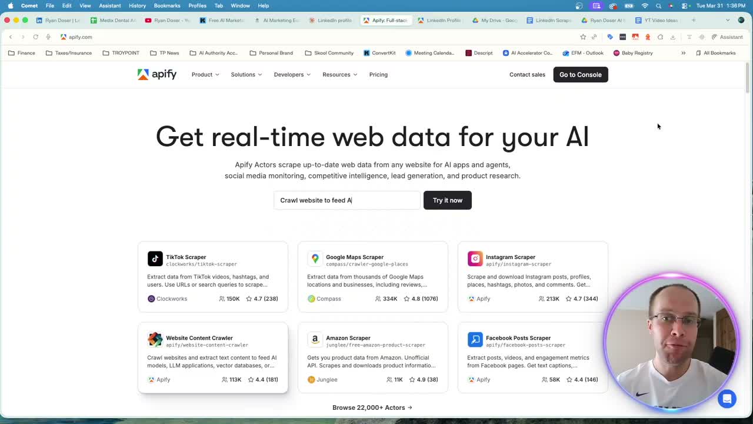Expand the Developers dropdown menu
The width and height of the screenshot is (753, 424).
point(292,75)
